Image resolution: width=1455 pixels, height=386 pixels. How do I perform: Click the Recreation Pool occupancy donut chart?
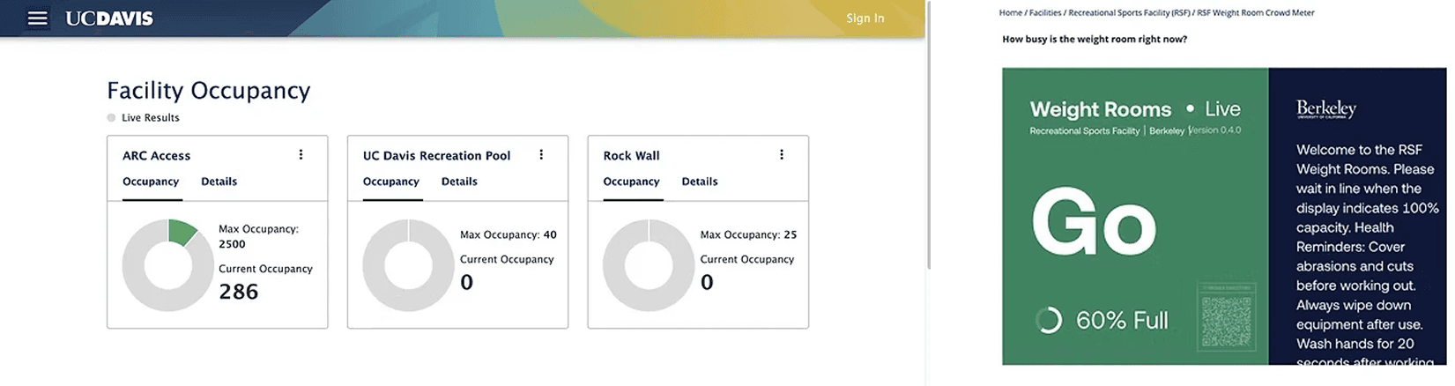pos(408,265)
